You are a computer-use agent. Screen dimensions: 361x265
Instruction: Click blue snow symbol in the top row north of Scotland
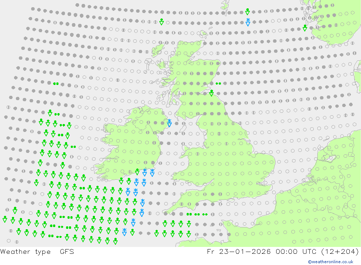click(x=248, y=22)
